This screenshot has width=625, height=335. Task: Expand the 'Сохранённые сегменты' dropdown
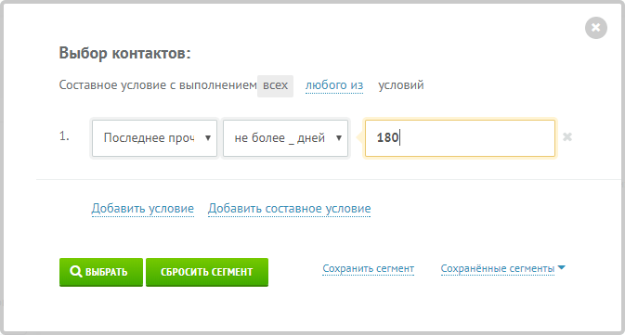tap(502, 268)
